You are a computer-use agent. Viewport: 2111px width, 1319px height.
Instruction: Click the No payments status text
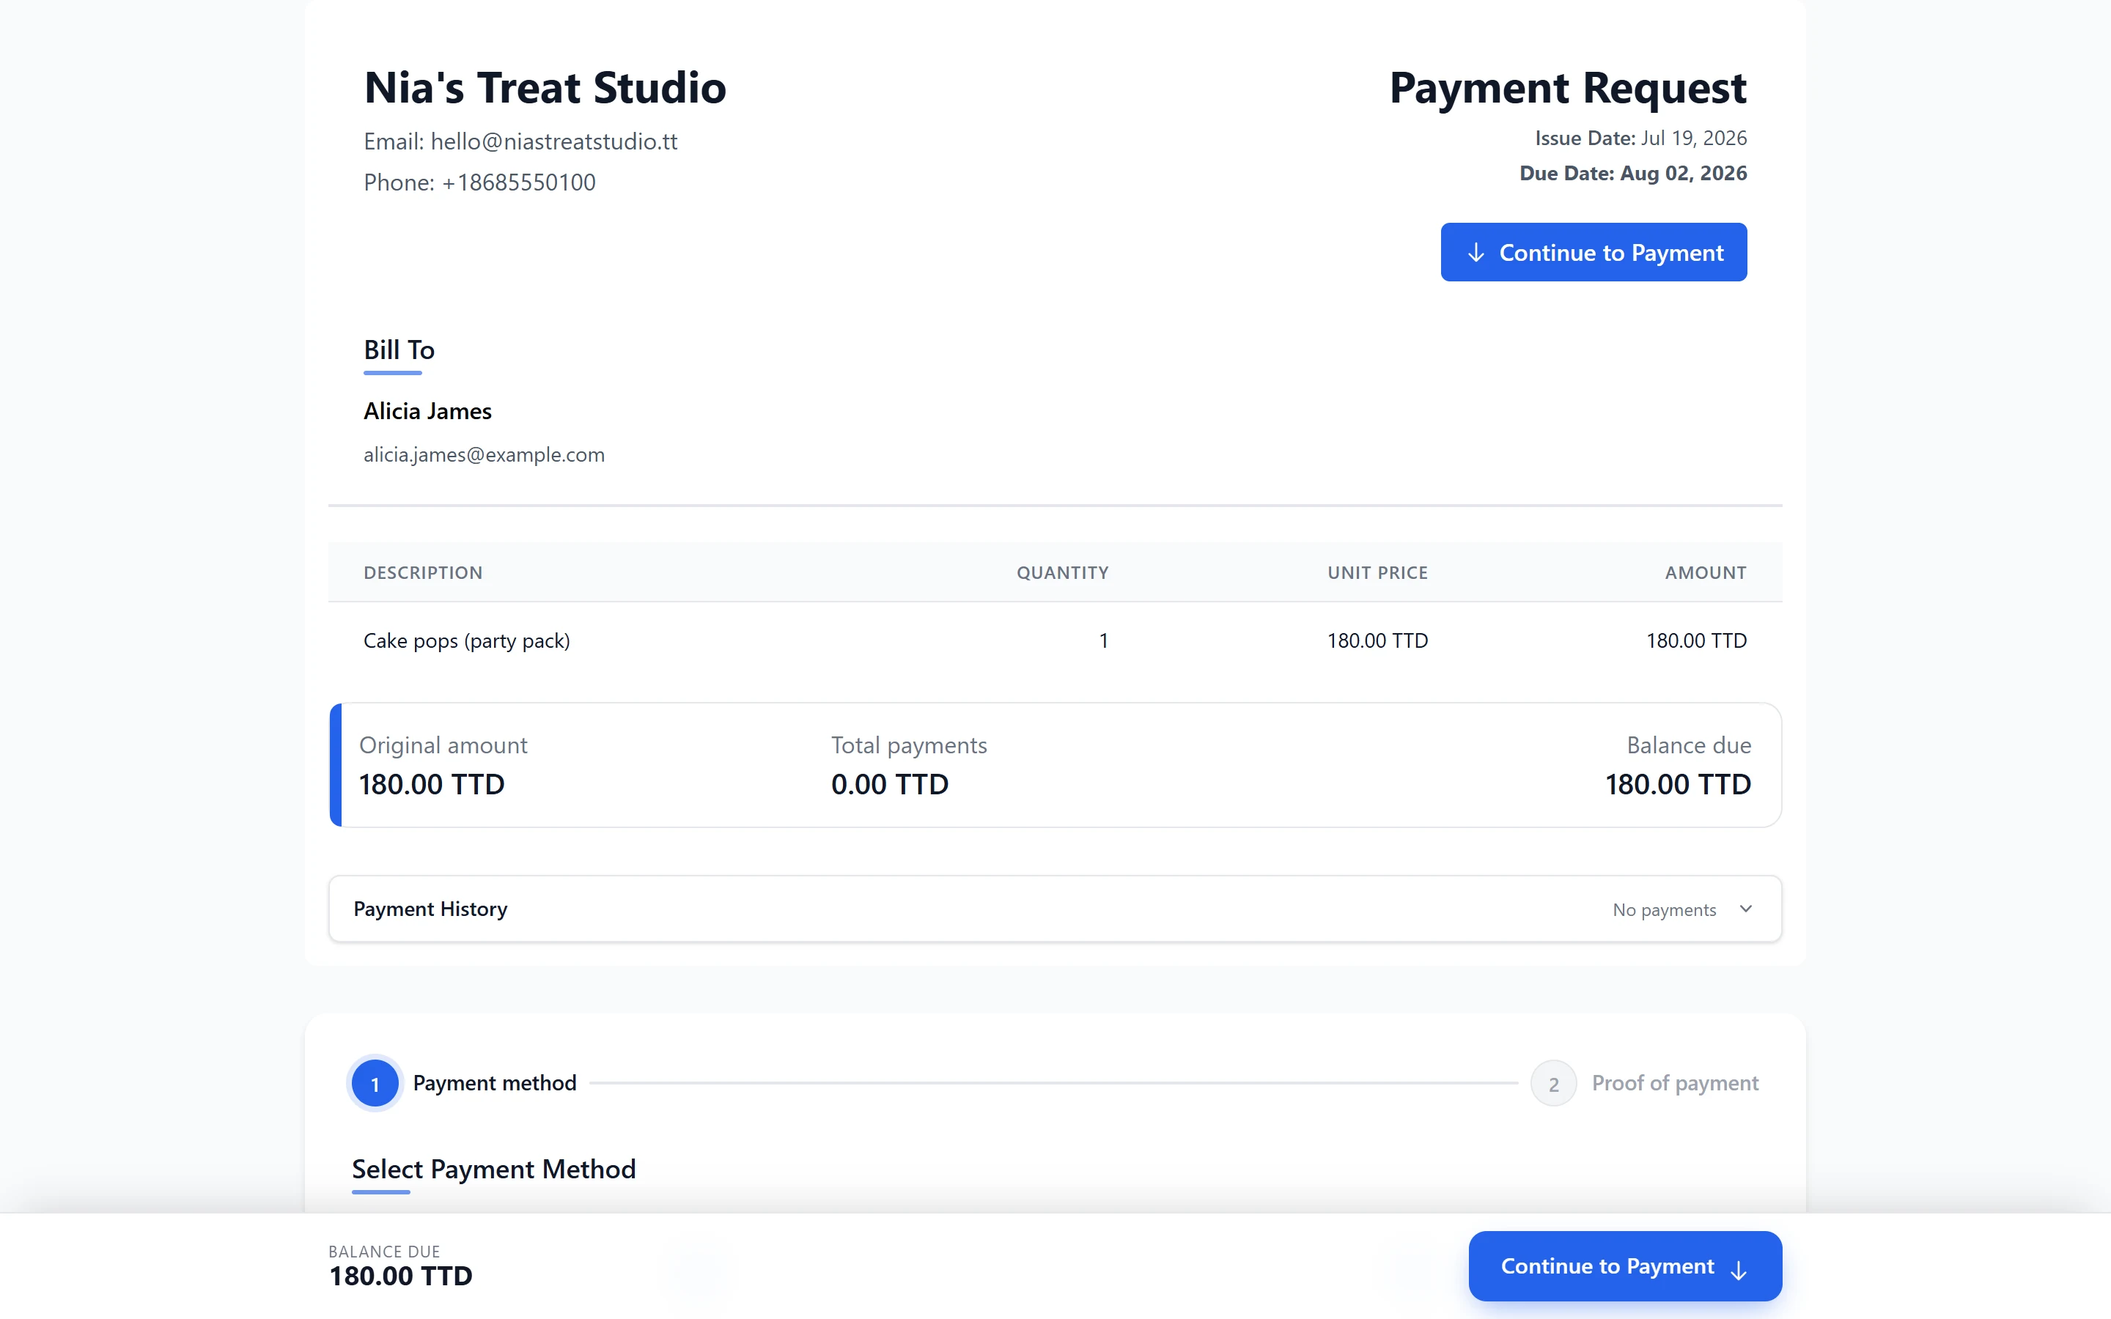coord(1663,910)
